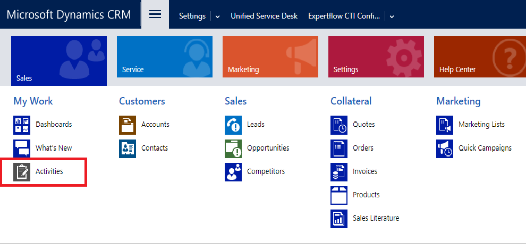Expand the dropdown arrow next to Settings

click(217, 16)
